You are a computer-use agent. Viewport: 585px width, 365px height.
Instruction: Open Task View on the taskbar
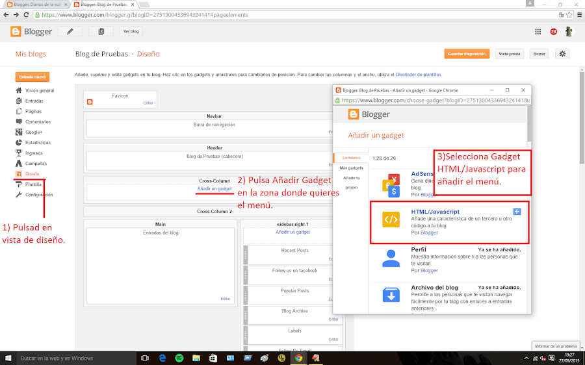click(x=145, y=359)
